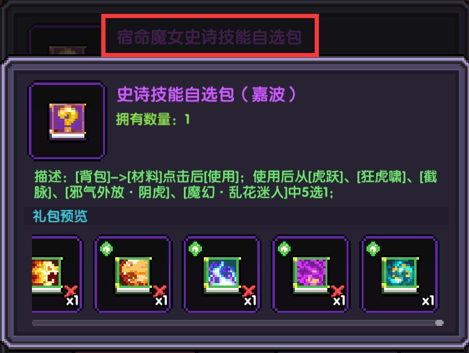Select the orange skill book in preview
This screenshot has height=353, width=469.
tap(133, 275)
